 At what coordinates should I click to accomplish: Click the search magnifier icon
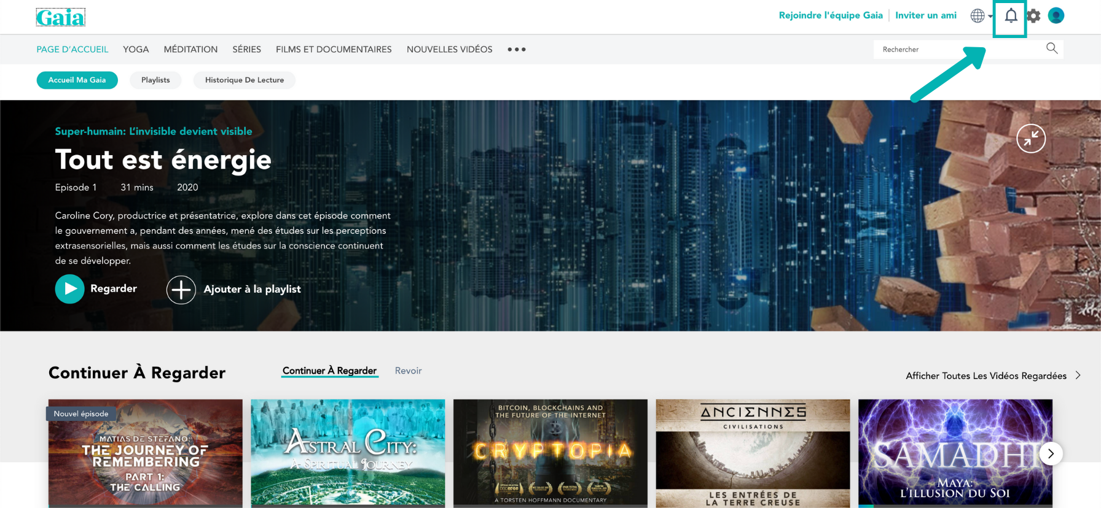pos(1052,48)
